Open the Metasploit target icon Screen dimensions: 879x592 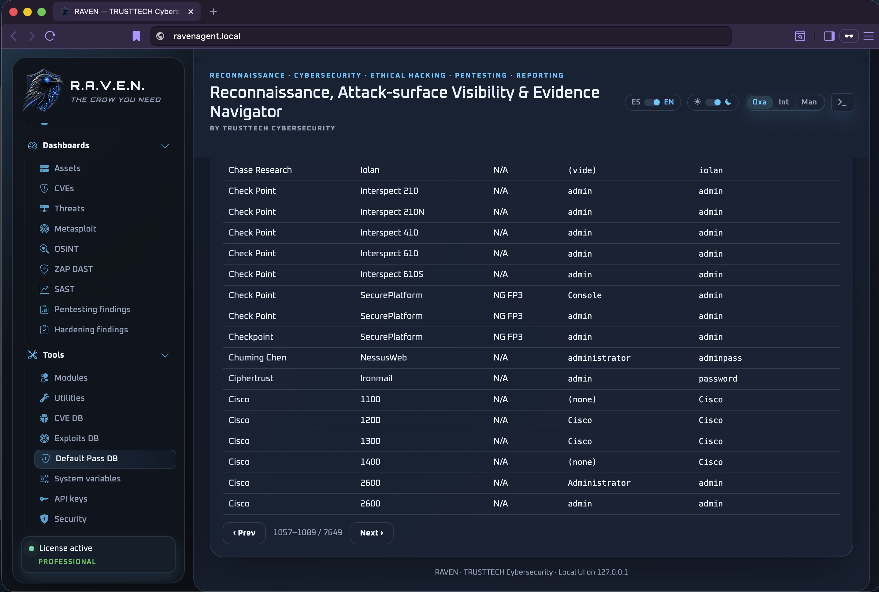(44, 229)
